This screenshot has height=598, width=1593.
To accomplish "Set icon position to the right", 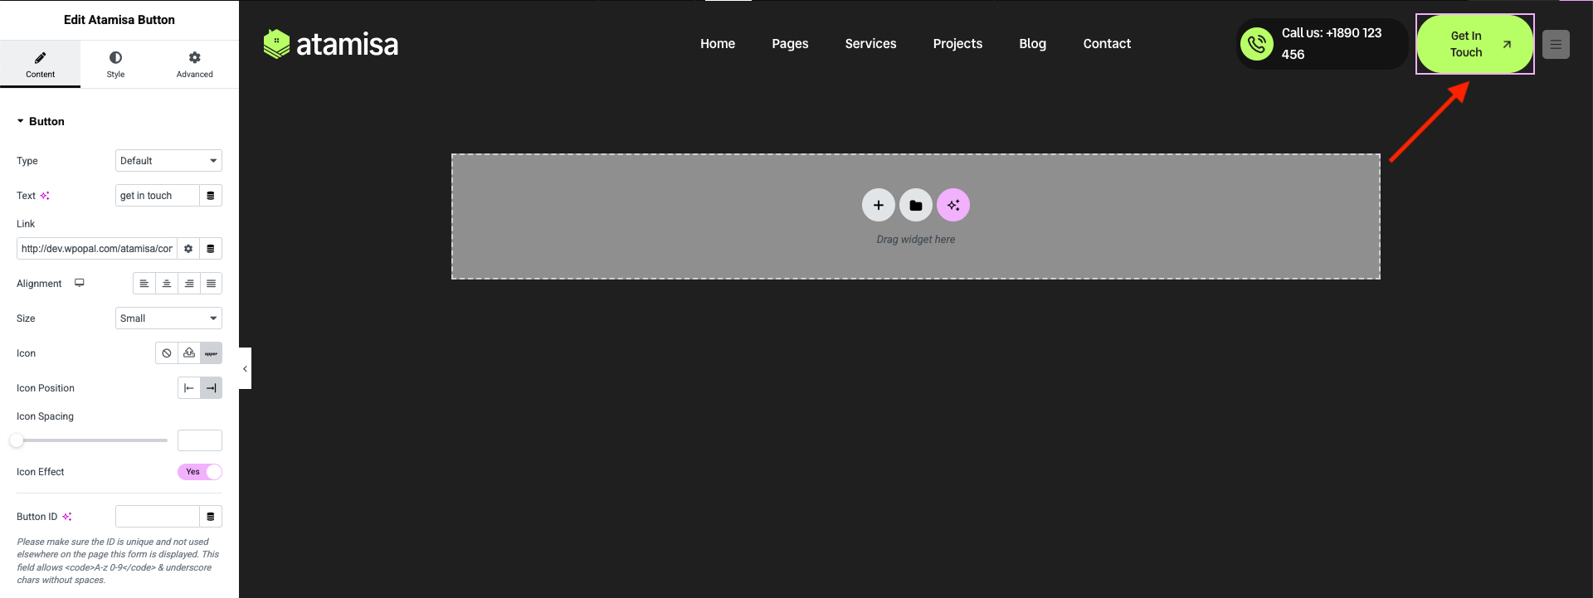I will point(212,388).
